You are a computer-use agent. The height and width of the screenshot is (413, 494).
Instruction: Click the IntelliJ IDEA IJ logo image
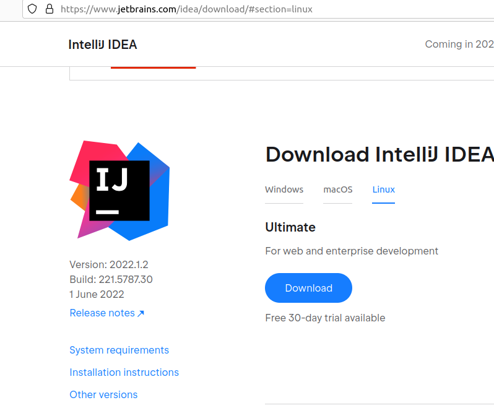119,191
